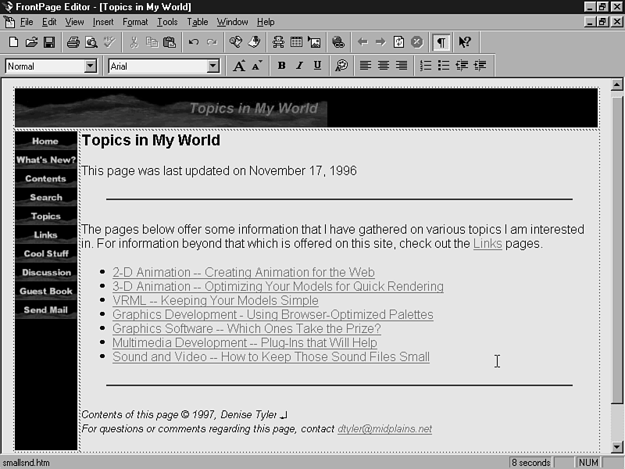Viewport: 625px width, 469px height.
Task: Expand the Normal style dropdown
Action: 90,66
